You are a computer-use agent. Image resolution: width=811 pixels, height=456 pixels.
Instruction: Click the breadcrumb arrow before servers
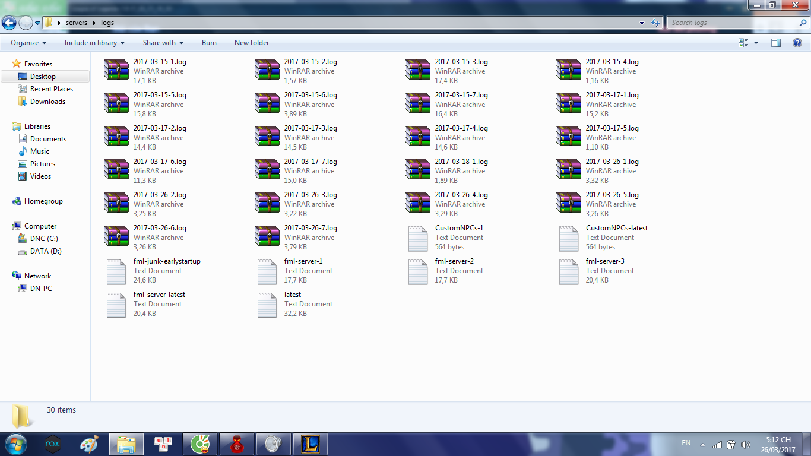coord(59,23)
